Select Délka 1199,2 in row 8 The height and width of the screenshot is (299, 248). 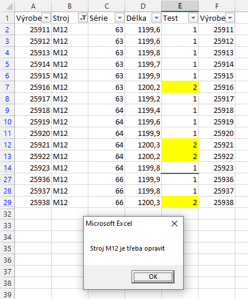(x=143, y=99)
